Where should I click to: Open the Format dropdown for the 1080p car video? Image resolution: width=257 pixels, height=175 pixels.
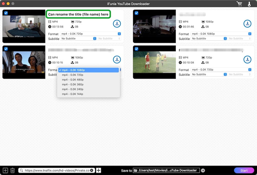[221, 34]
